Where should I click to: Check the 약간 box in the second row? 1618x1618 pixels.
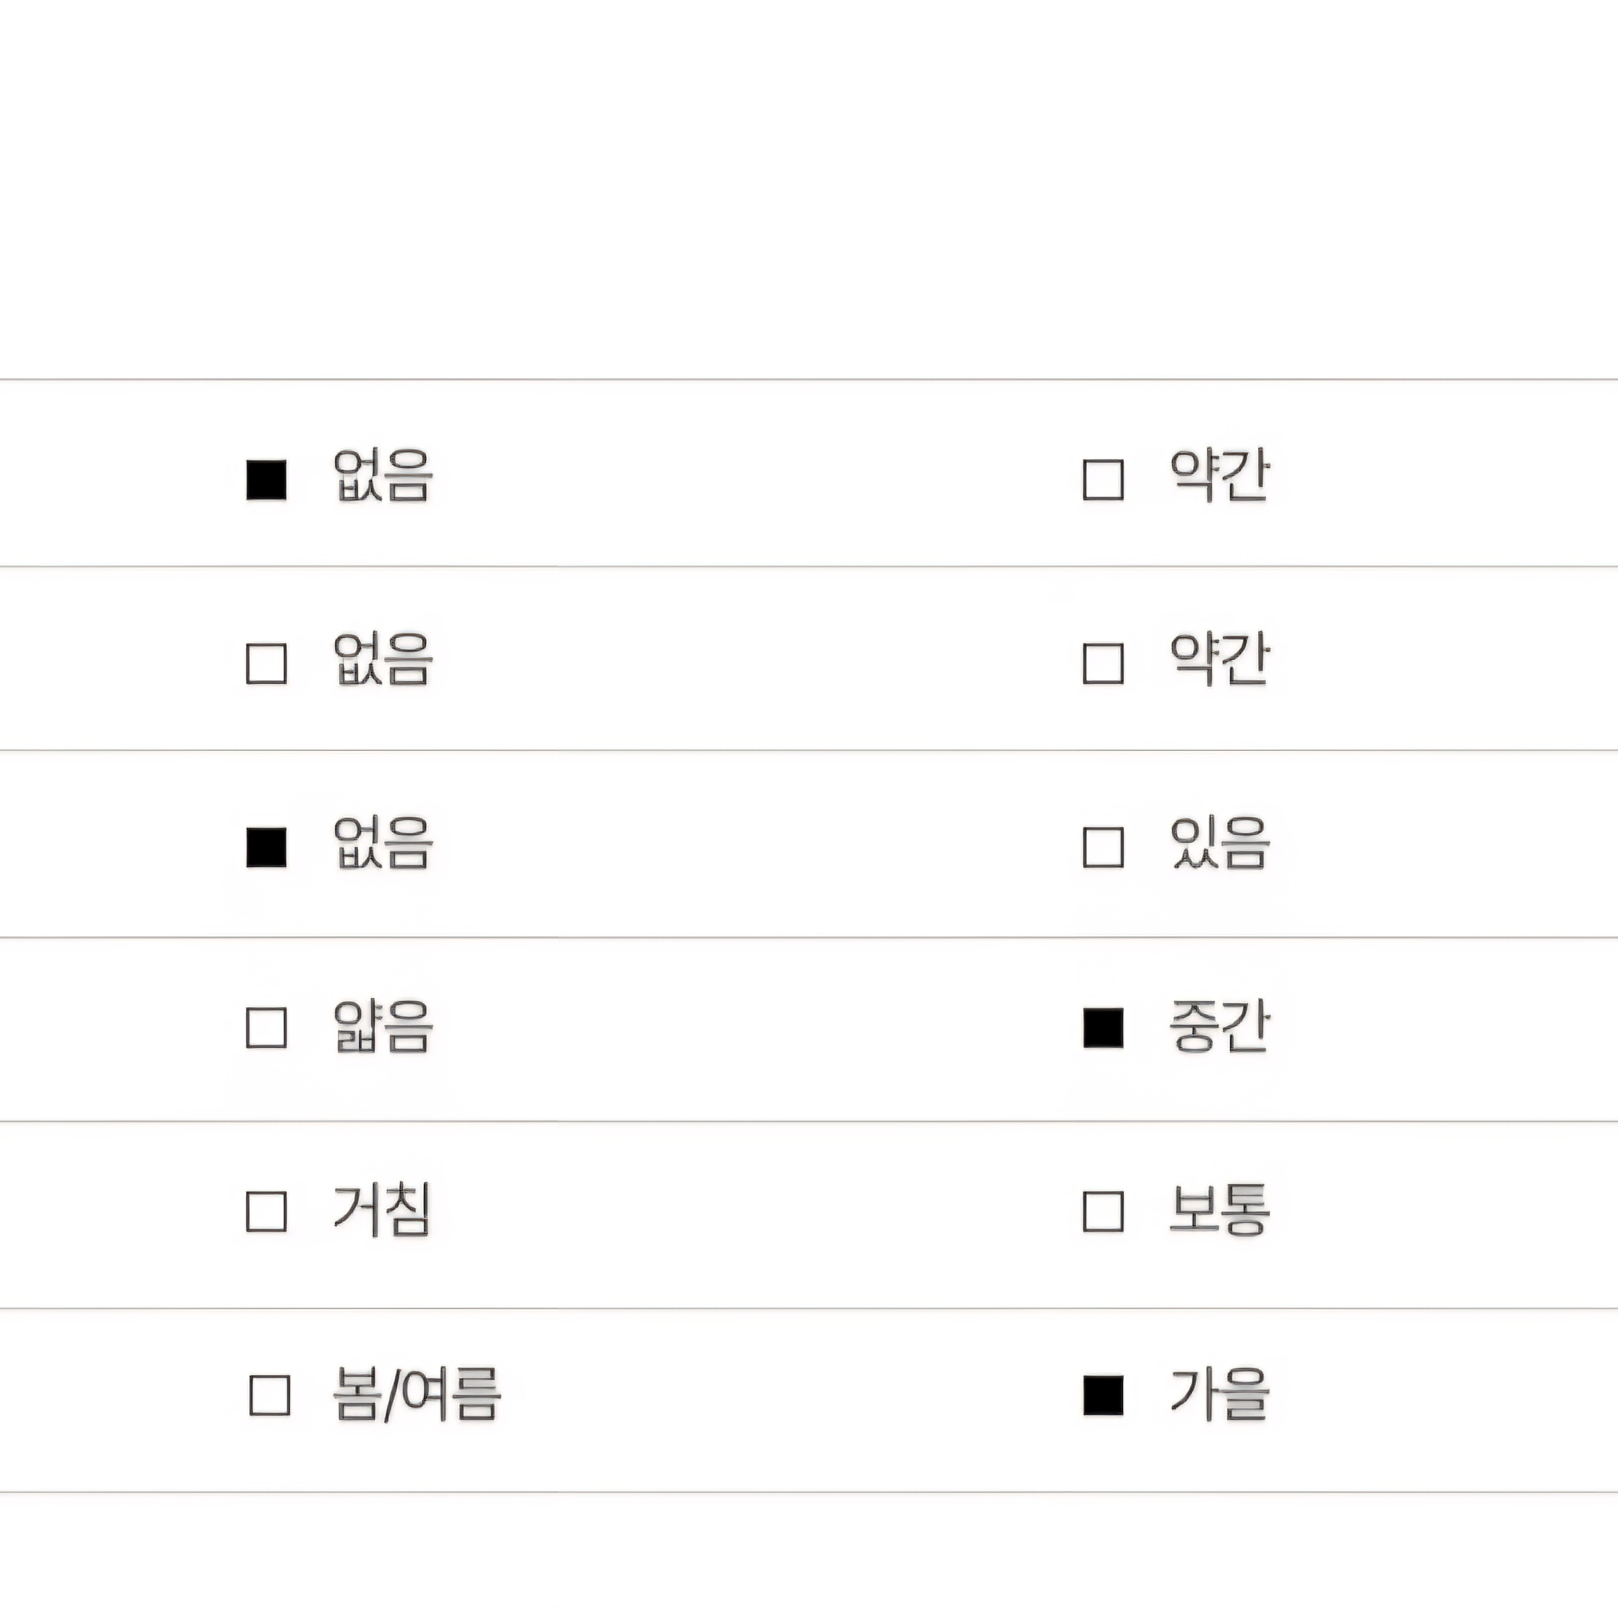[1103, 663]
